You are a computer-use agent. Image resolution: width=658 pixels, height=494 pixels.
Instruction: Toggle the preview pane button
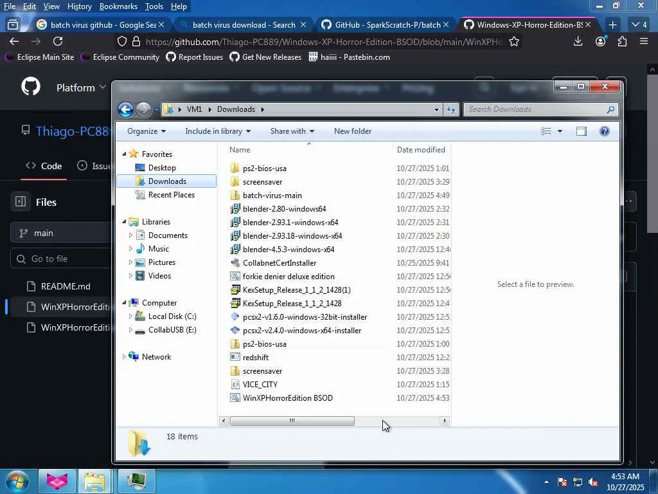(581, 131)
